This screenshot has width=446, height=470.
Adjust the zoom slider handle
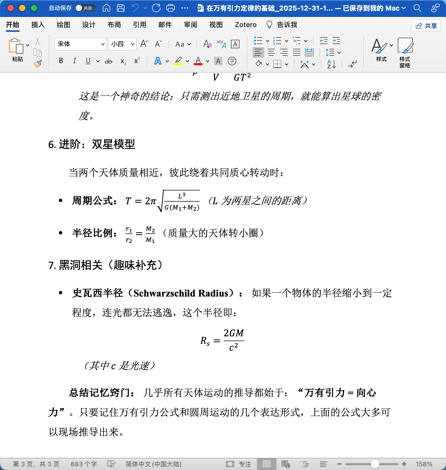tap(374, 464)
